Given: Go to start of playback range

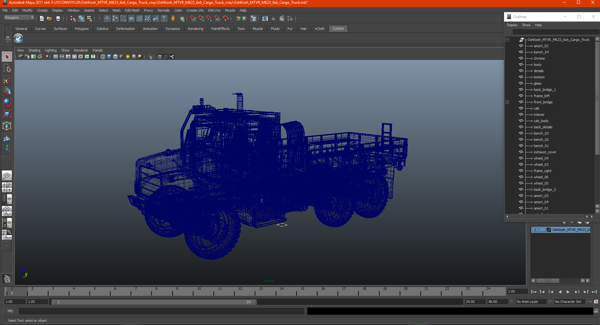Looking at the screenshot, I should 534,292.
